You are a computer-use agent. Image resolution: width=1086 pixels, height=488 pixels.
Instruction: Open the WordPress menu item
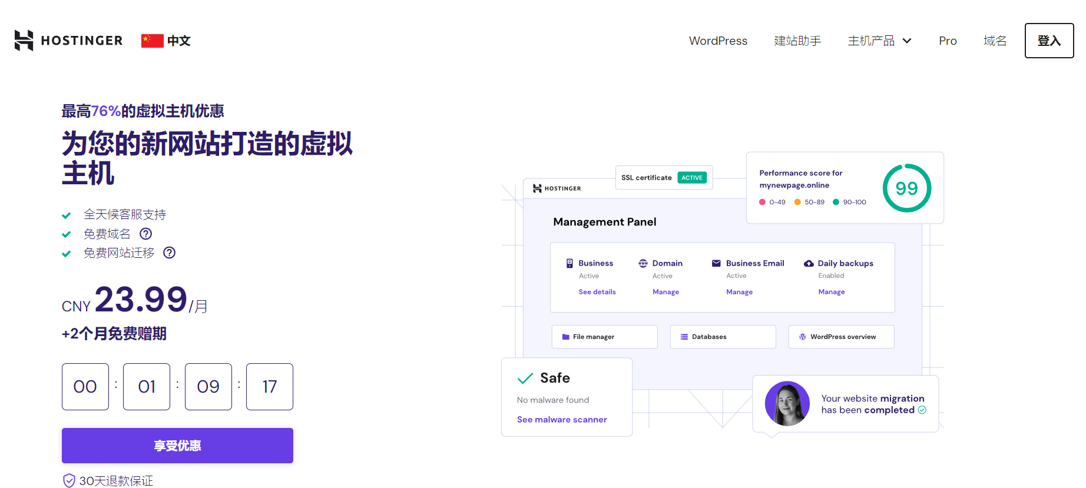coord(718,41)
